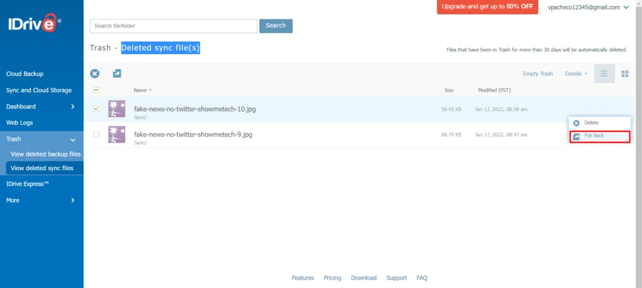Toggle the select-all checkbox in header
Screen dimensions: 642x288
pyautogui.click(x=96, y=90)
